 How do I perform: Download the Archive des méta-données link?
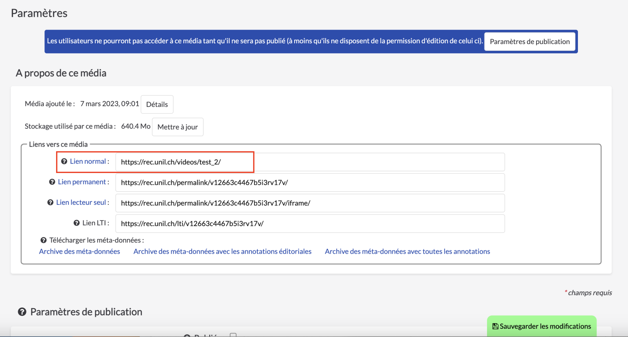point(79,251)
